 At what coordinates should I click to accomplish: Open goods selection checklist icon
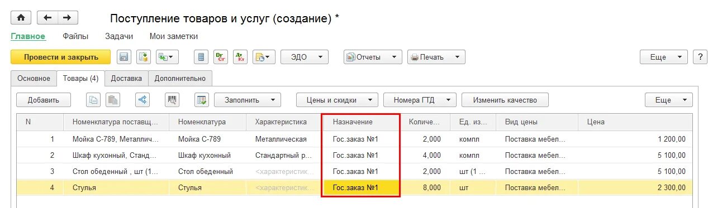tap(202, 100)
